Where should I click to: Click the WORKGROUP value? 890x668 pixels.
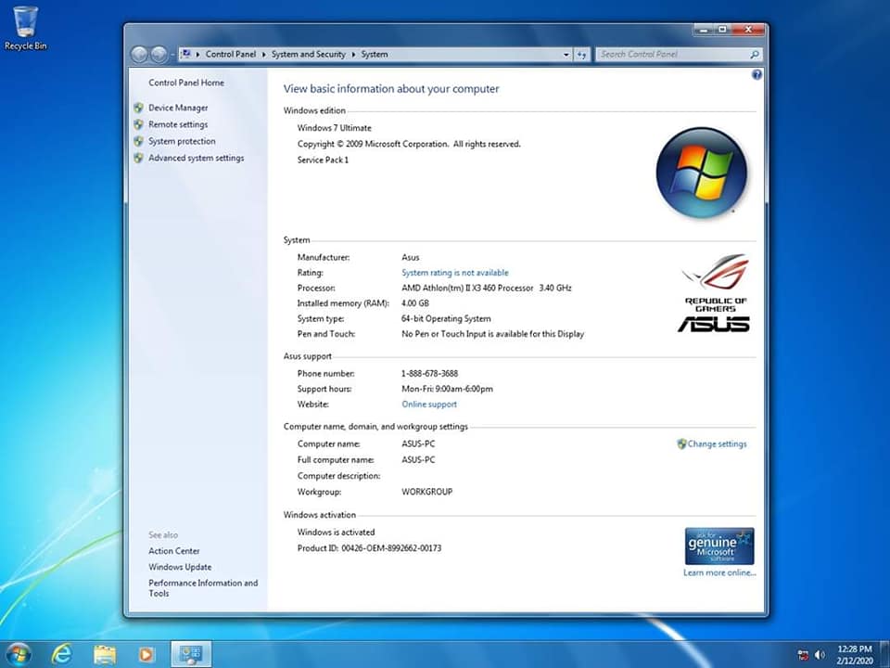click(426, 492)
